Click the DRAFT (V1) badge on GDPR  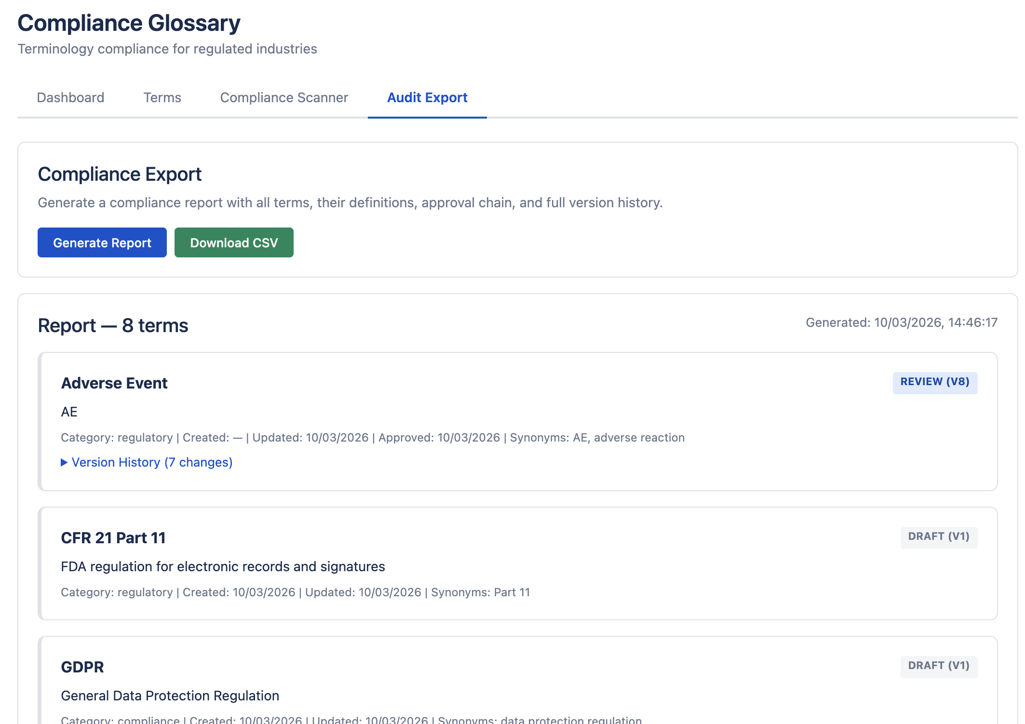click(938, 666)
